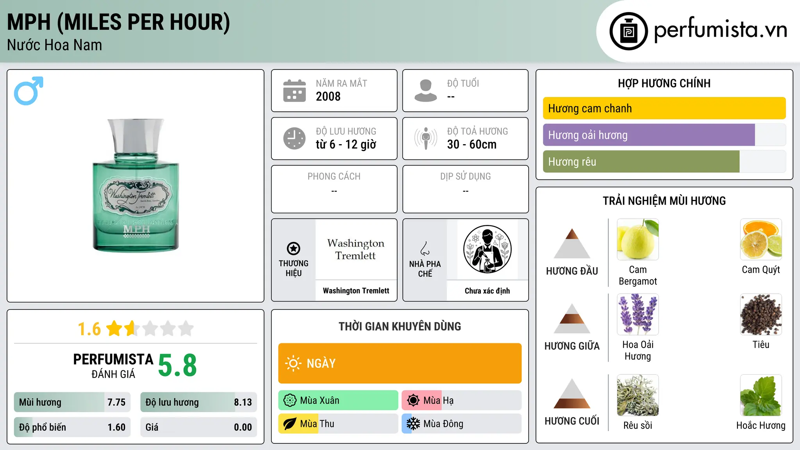800x450 pixels.
Task: Click the autumn leaf icon
Action: pos(290,424)
